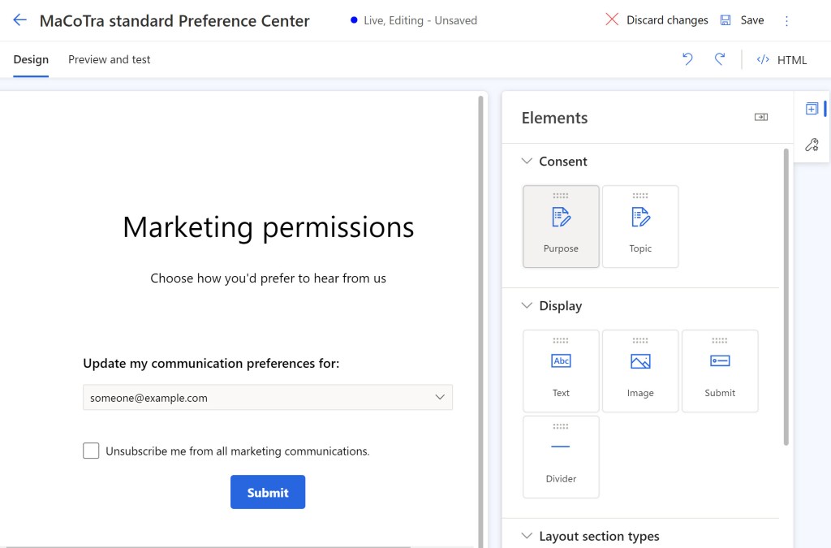Add an Image display element
This screenshot has height=548, width=831.
click(640, 371)
